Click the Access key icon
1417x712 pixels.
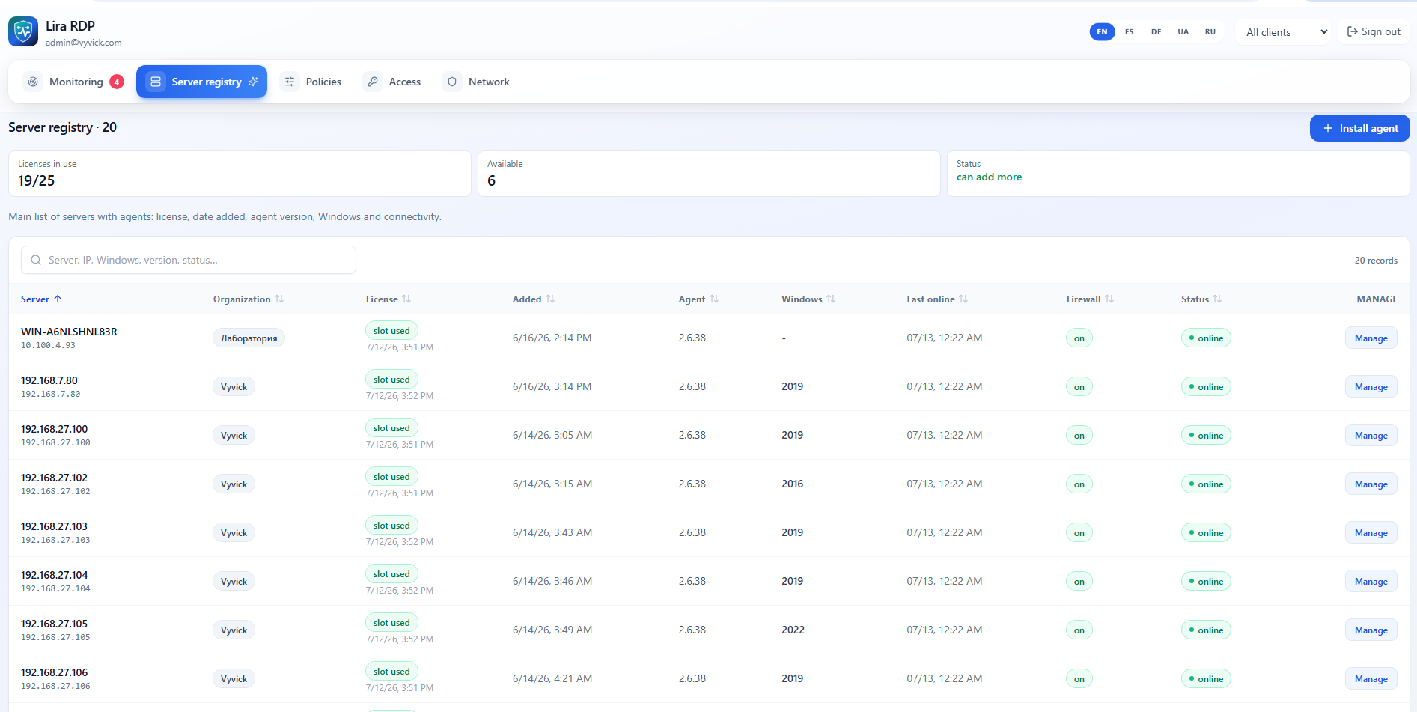[373, 82]
